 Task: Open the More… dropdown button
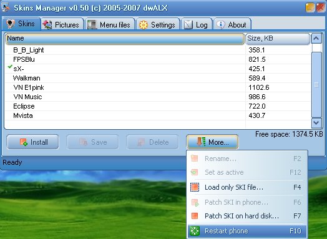pyautogui.click(x=212, y=142)
